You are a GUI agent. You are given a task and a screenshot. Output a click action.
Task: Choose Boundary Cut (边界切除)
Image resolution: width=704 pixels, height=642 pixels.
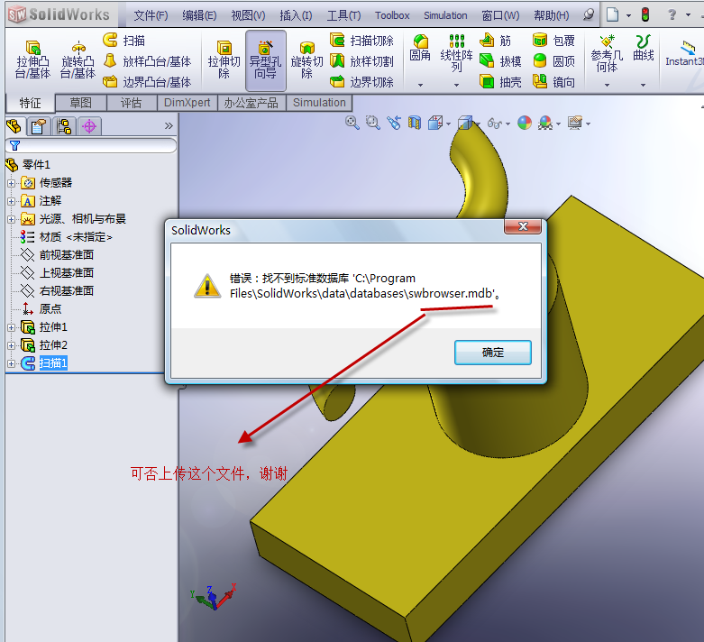point(361,82)
